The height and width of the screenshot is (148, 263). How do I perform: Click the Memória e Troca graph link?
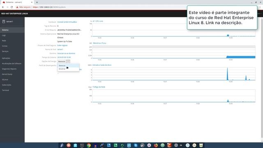point(99,43)
